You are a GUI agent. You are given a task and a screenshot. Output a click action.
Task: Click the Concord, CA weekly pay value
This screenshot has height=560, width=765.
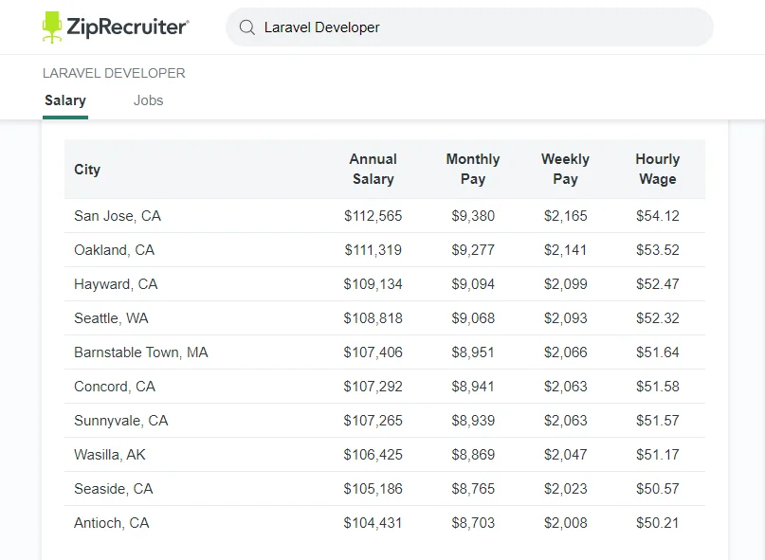pos(566,387)
